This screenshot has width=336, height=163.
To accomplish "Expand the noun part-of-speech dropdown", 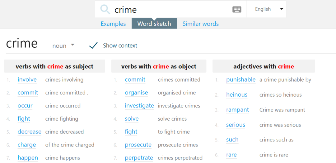I will pyautogui.click(x=63, y=46).
